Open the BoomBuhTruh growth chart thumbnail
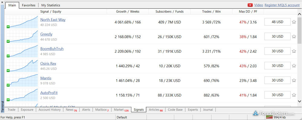Viewport: 302px width, 120px height. pyautogui.click(x=22, y=51)
